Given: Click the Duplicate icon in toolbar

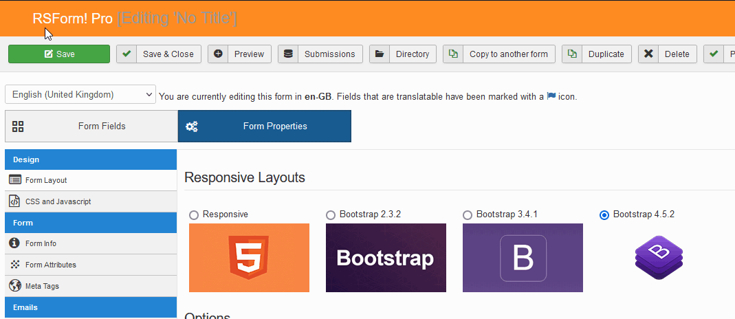Looking at the screenshot, I should point(572,54).
